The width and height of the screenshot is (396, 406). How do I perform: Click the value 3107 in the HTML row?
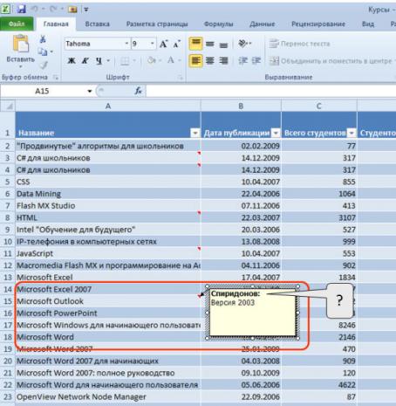click(x=347, y=217)
